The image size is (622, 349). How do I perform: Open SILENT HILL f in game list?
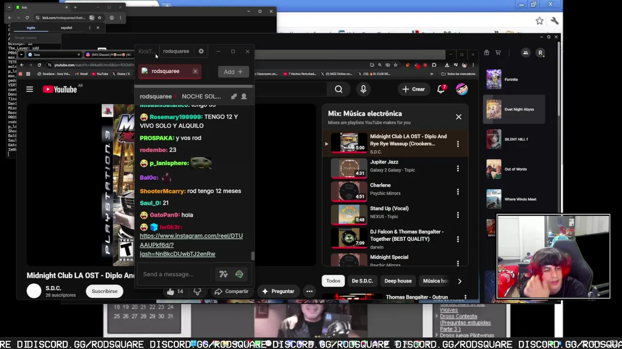coord(515,140)
